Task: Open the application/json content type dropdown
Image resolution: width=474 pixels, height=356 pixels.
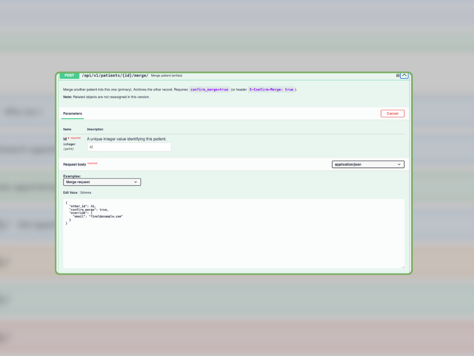Action: tap(368, 164)
